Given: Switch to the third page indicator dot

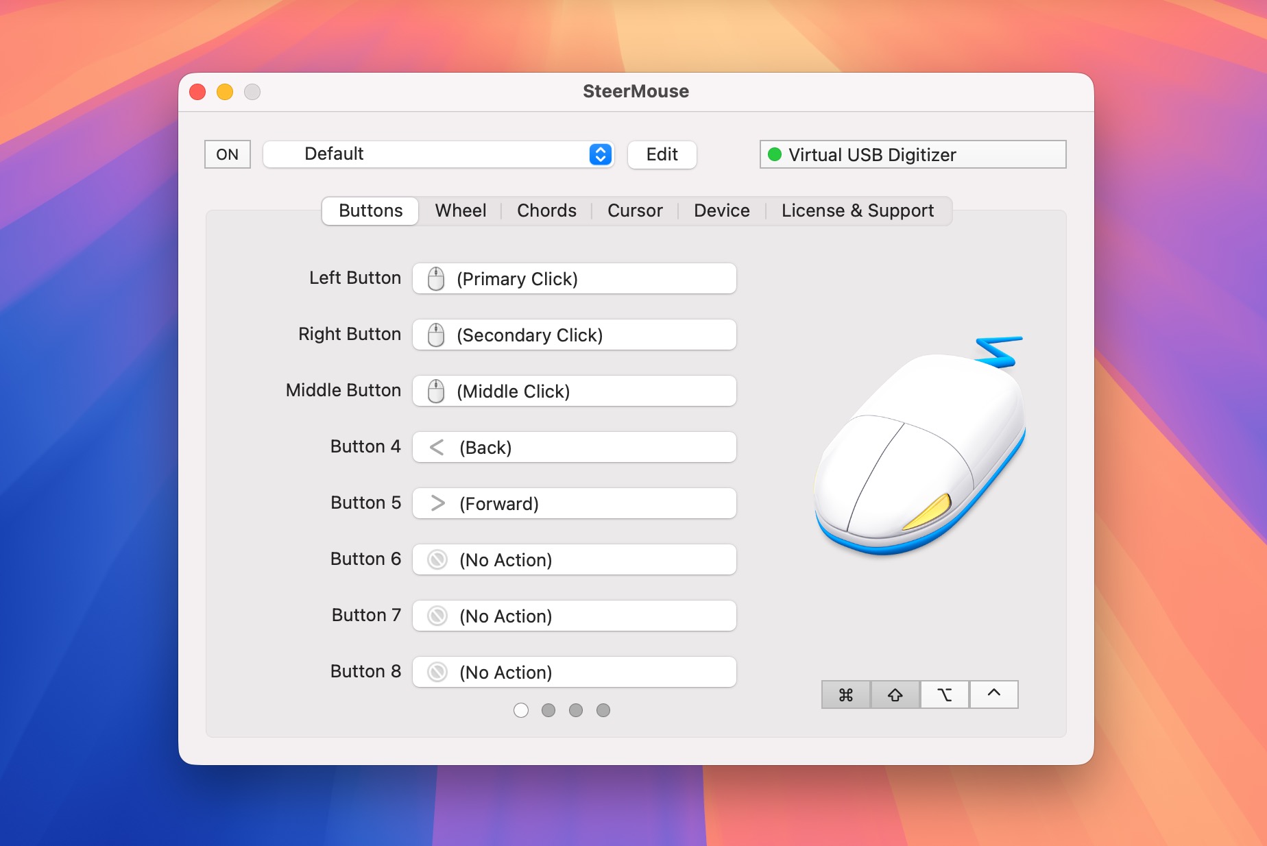Looking at the screenshot, I should coord(576,710).
